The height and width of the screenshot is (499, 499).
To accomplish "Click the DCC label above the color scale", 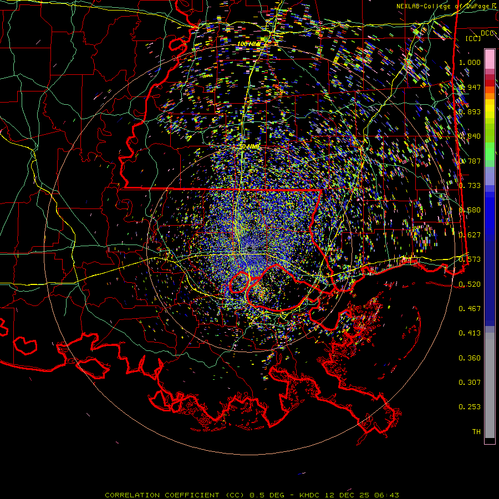I will [488, 33].
